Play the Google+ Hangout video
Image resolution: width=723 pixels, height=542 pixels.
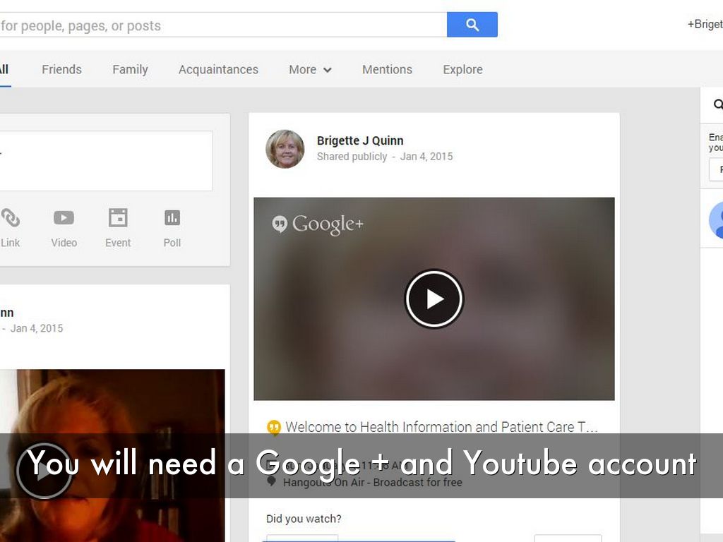[x=434, y=299]
